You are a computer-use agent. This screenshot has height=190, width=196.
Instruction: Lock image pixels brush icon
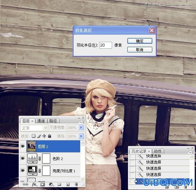39,136
